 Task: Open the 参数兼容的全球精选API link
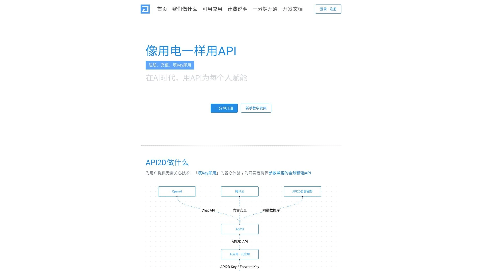(290, 173)
